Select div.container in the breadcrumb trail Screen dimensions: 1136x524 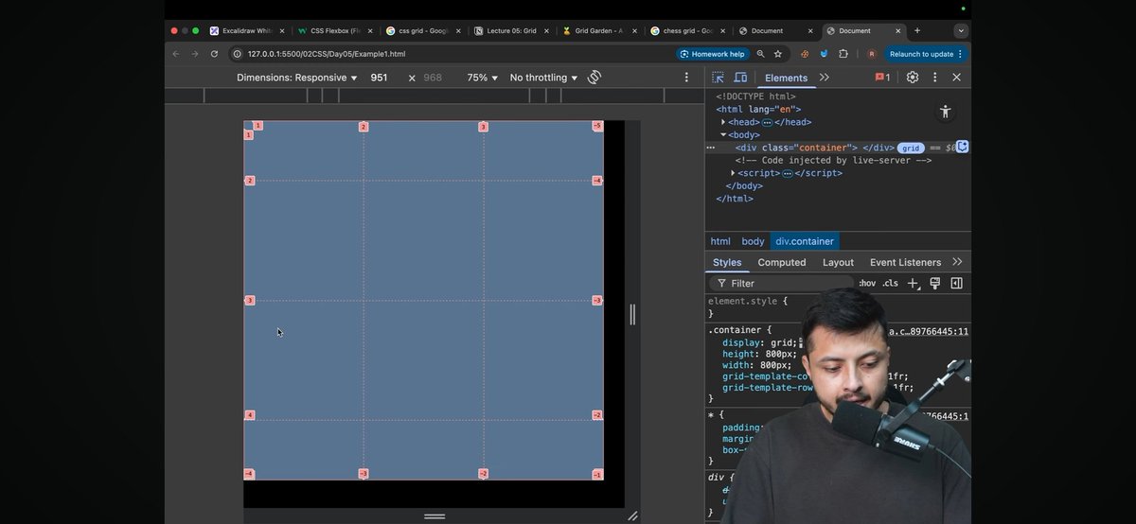point(805,241)
